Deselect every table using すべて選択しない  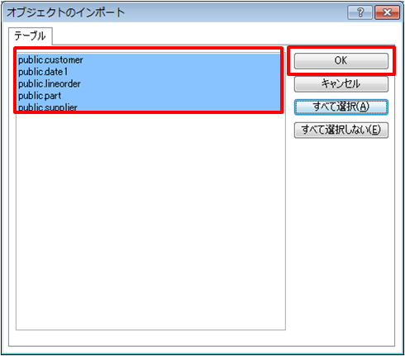[x=341, y=130]
